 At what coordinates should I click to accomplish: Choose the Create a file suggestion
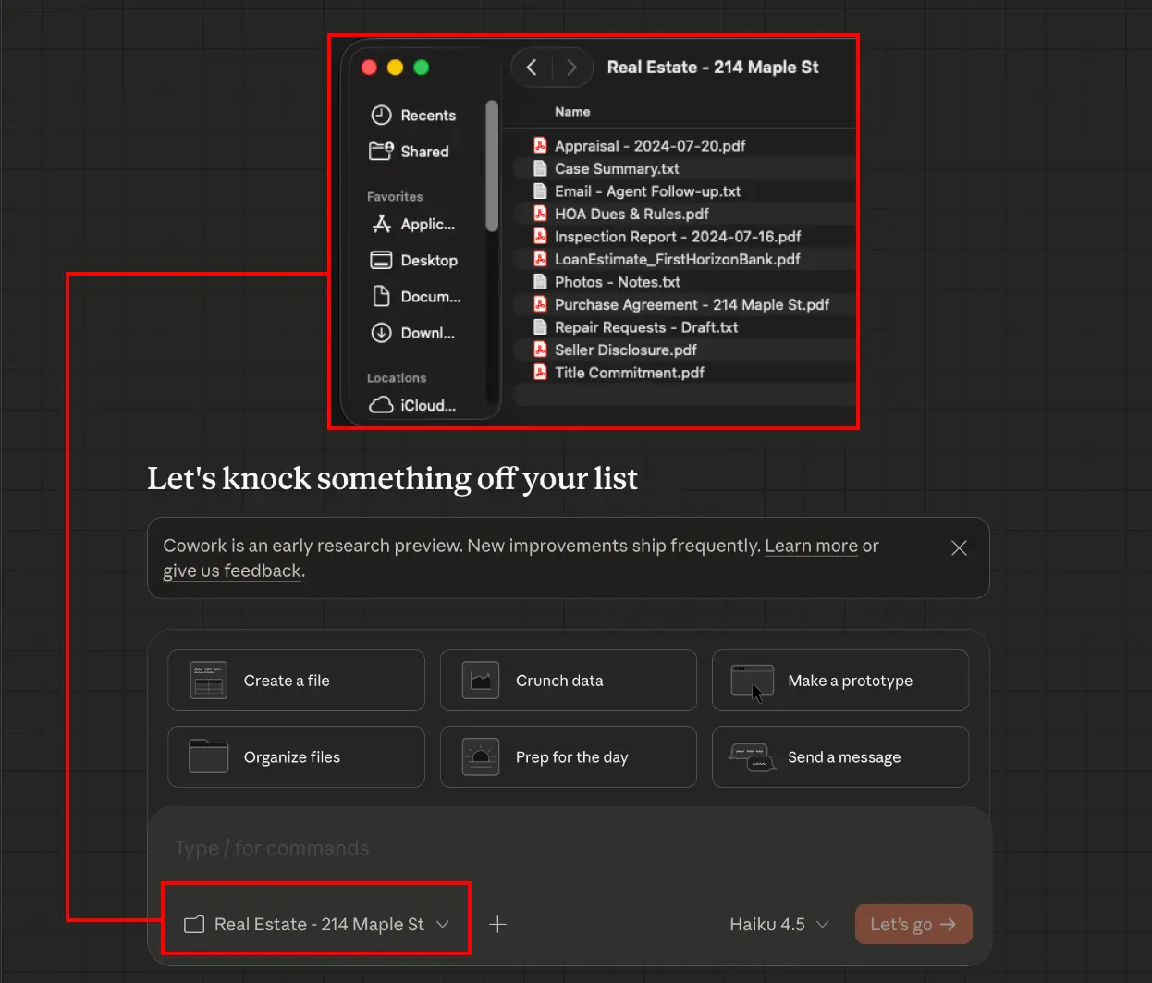(x=296, y=681)
